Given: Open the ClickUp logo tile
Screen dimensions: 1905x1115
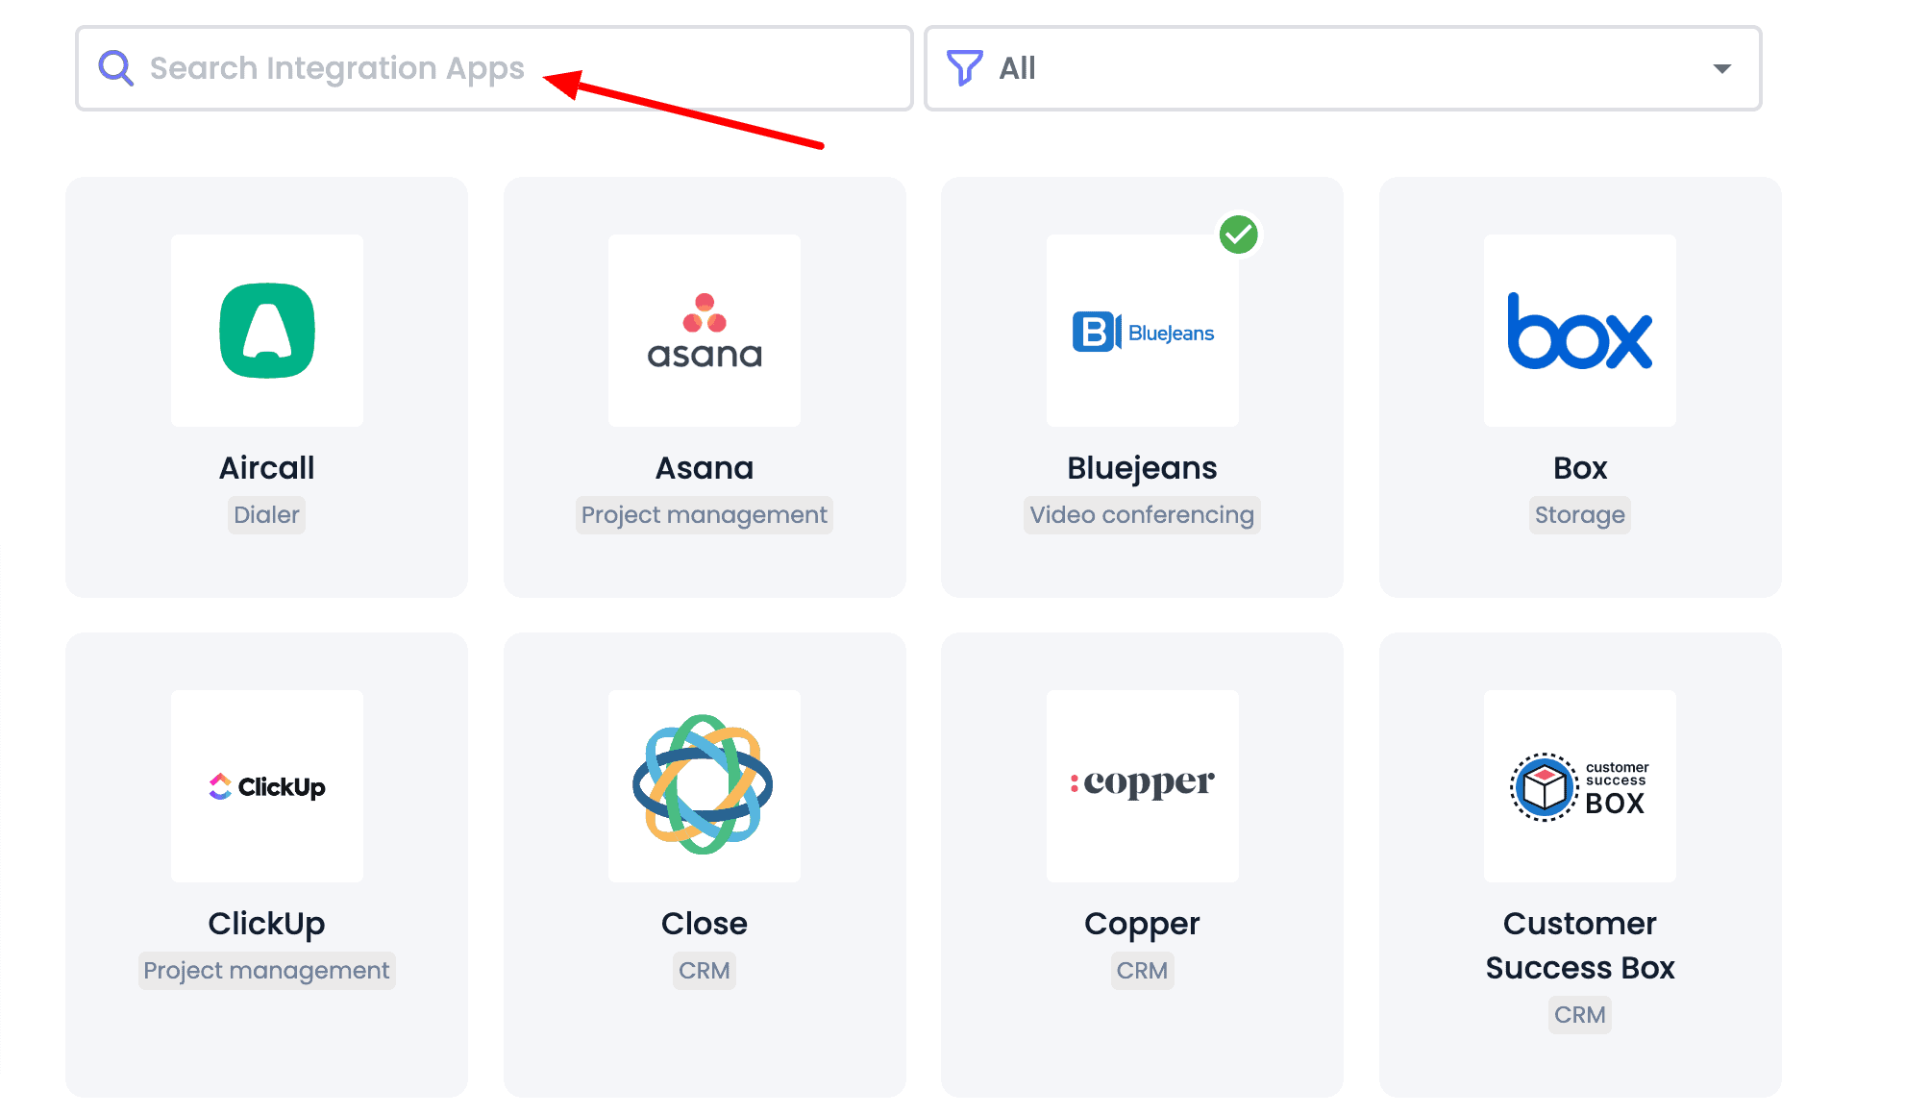Looking at the screenshot, I should 266,786.
